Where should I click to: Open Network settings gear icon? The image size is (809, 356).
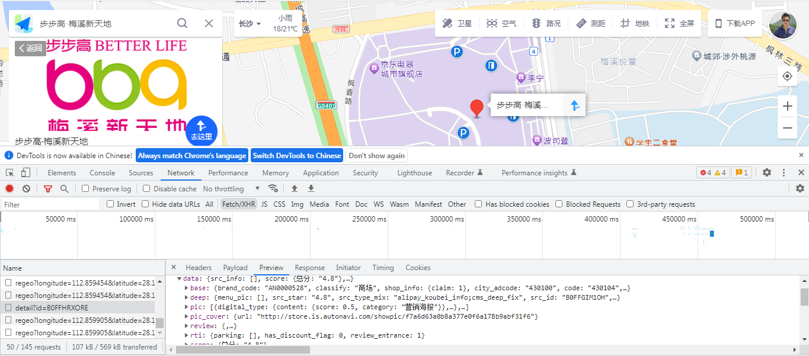[800, 188]
